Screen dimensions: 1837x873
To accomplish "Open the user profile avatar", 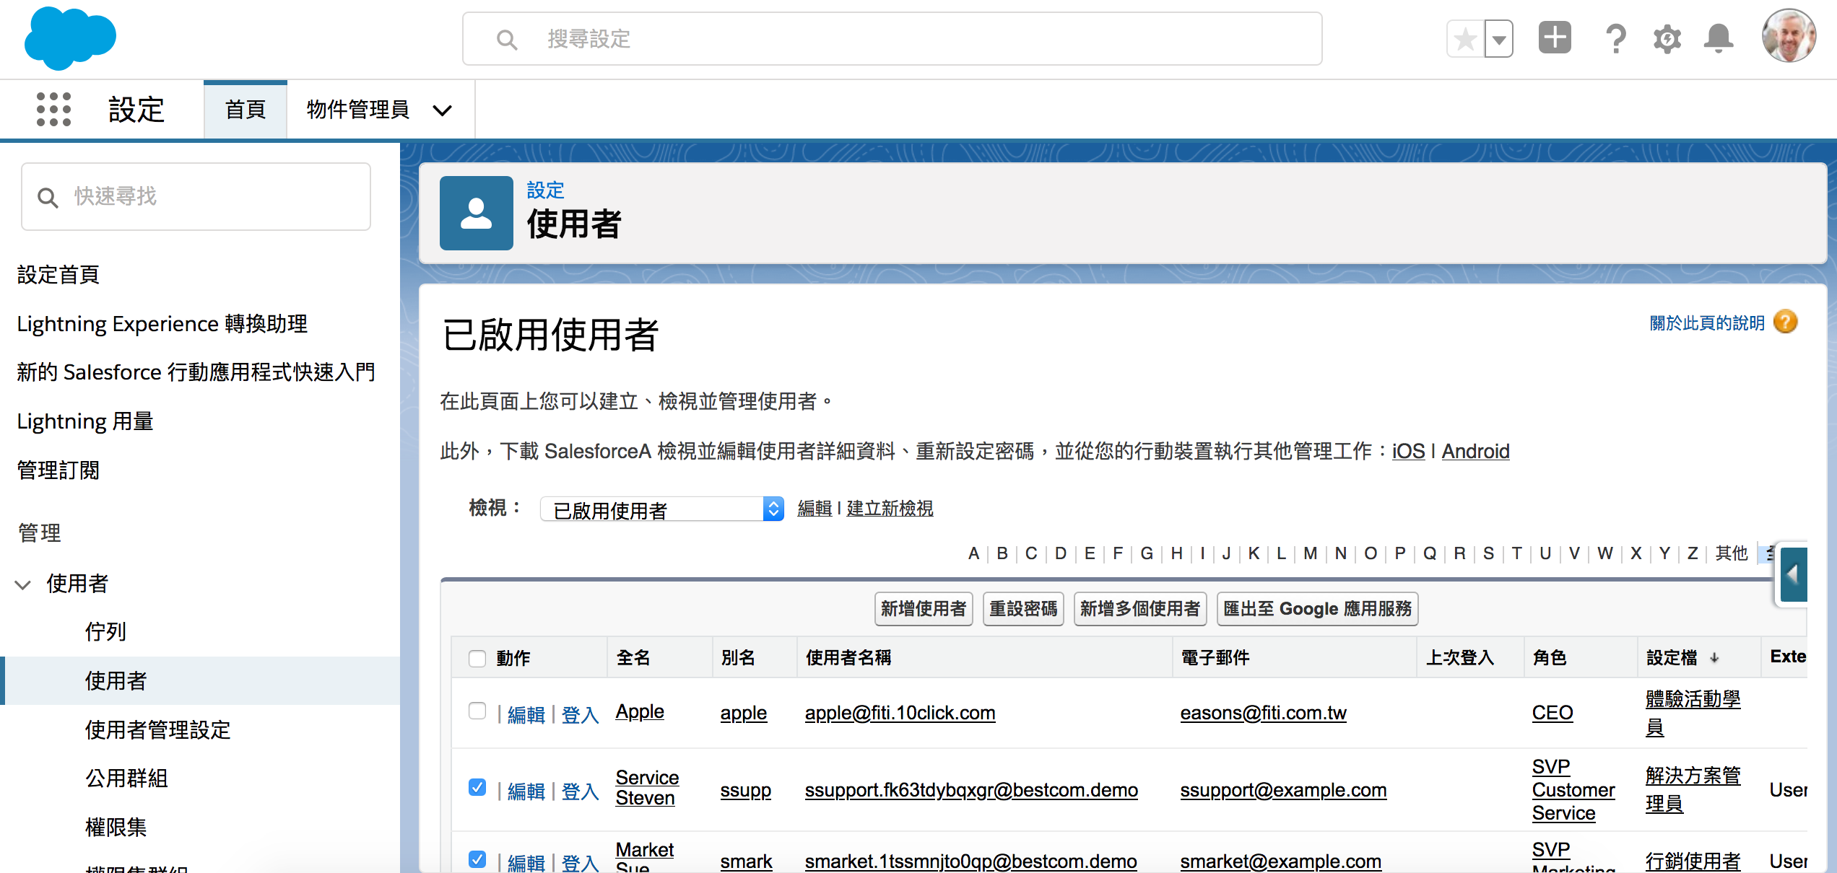I will pos(1788,36).
